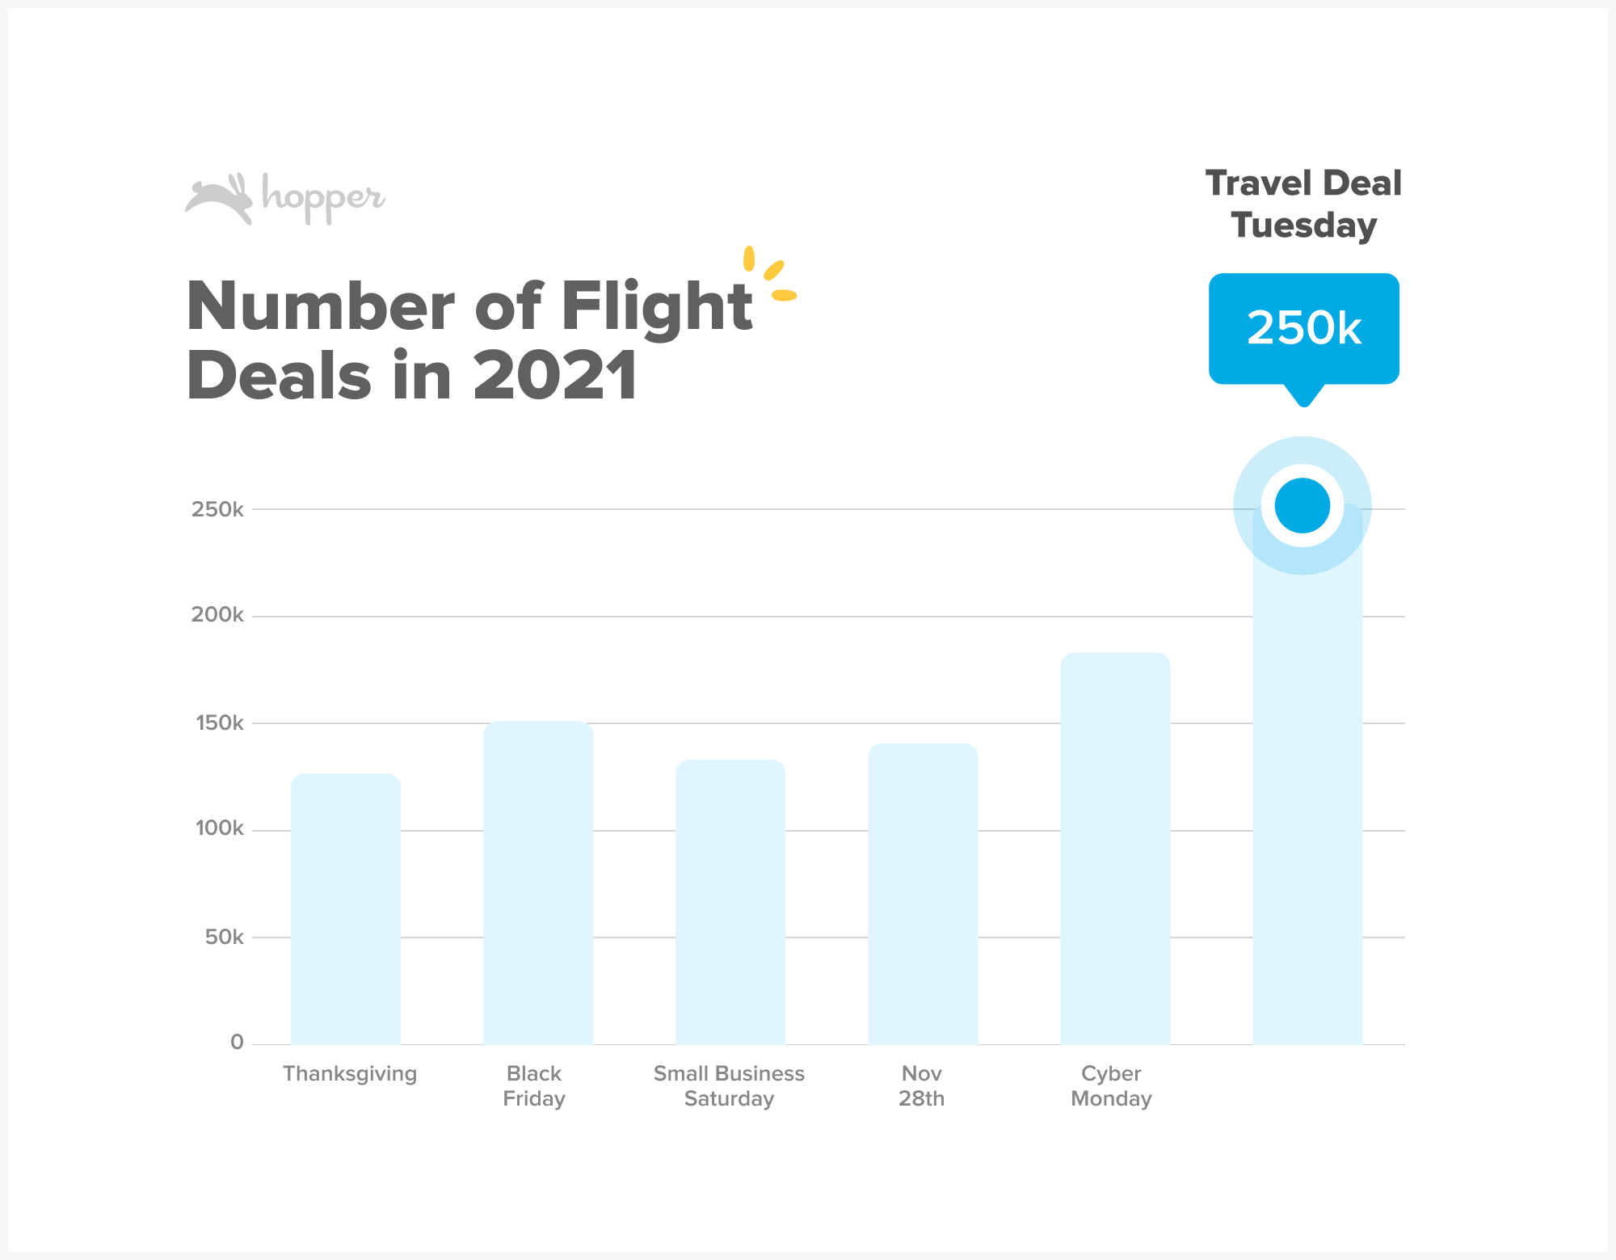Select the Small Business Saturday bar
Image resolution: width=1616 pixels, height=1260 pixels.
pyautogui.click(x=730, y=902)
